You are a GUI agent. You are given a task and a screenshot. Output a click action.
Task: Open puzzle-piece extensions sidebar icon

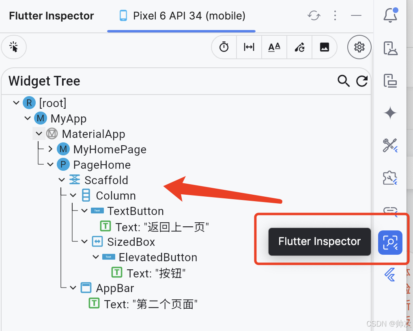(390, 178)
